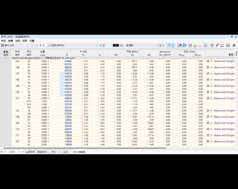Click the first cyan color swatch
This screenshot has height=189, width=238.
[x=108, y=45]
